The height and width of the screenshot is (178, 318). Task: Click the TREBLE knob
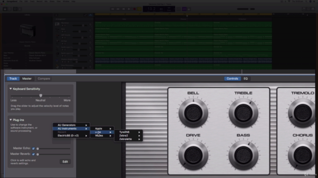(x=243, y=113)
